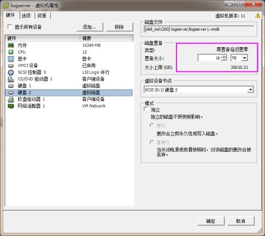
Task: Switch to the 硬件 tab
Action: [11, 15]
